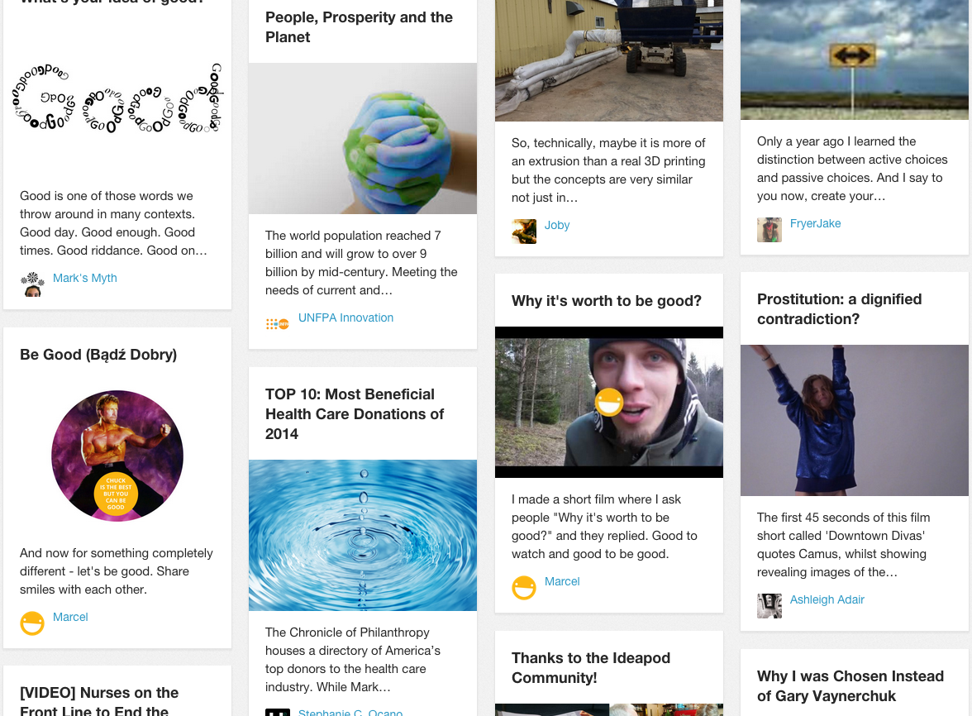Screen dimensions: 972x716
Task: Open "Thanks to the Ideapod Community!" post
Action: click(x=591, y=668)
